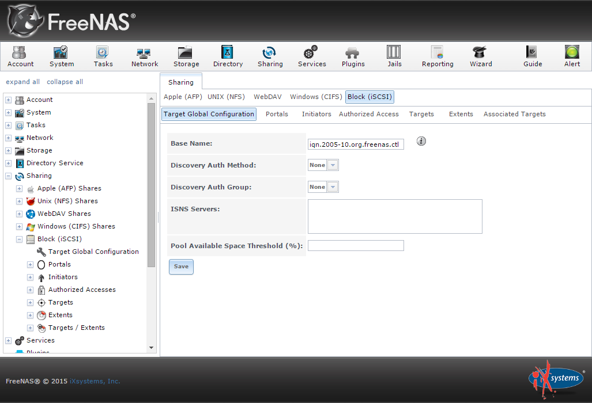The image size is (592, 403).
Task: Open the Storage toolbar icon
Action: (x=186, y=53)
